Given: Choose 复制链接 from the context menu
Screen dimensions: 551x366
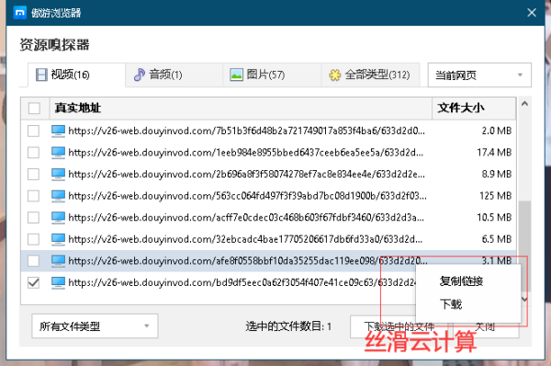Looking at the screenshot, I should [x=461, y=281].
